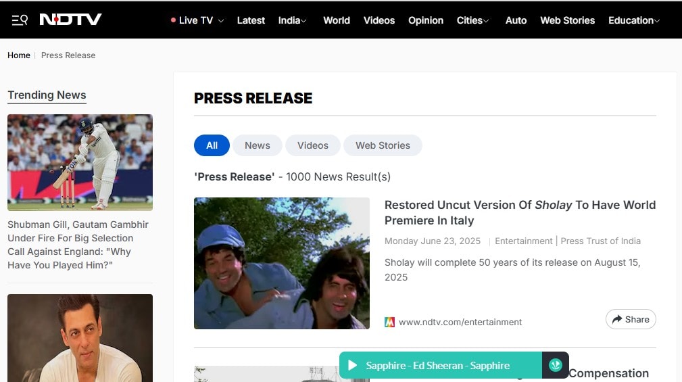Viewport: 682px width, 382px height.
Task: Click the Entertainment category link
Action: (x=524, y=241)
